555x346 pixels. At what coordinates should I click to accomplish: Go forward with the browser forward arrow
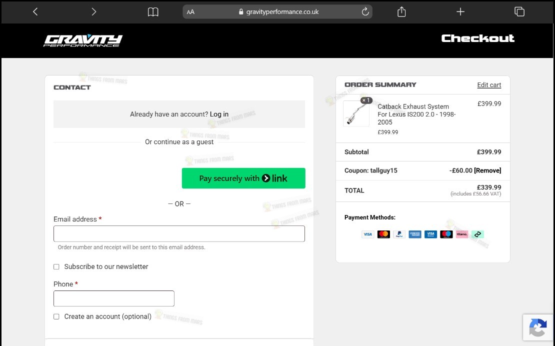point(94,11)
